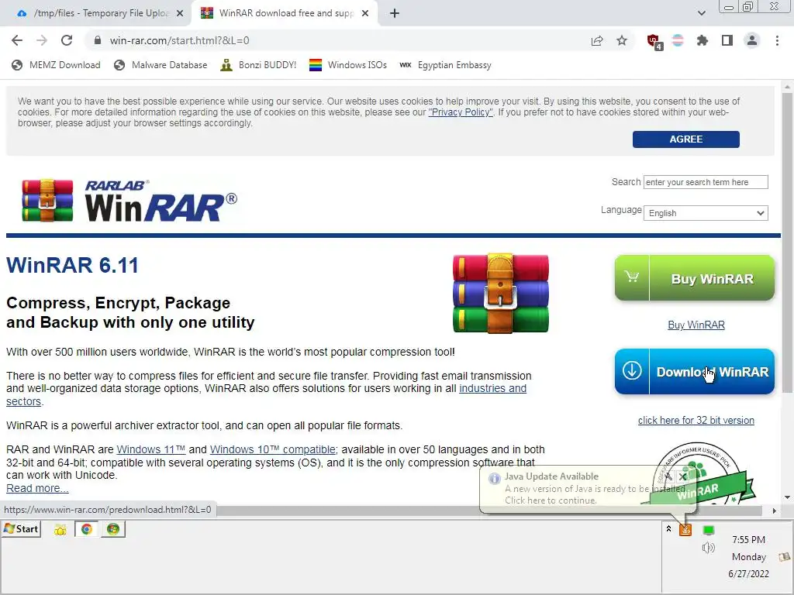
Task: Click the network monitor tray icon
Action: (x=709, y=530)
